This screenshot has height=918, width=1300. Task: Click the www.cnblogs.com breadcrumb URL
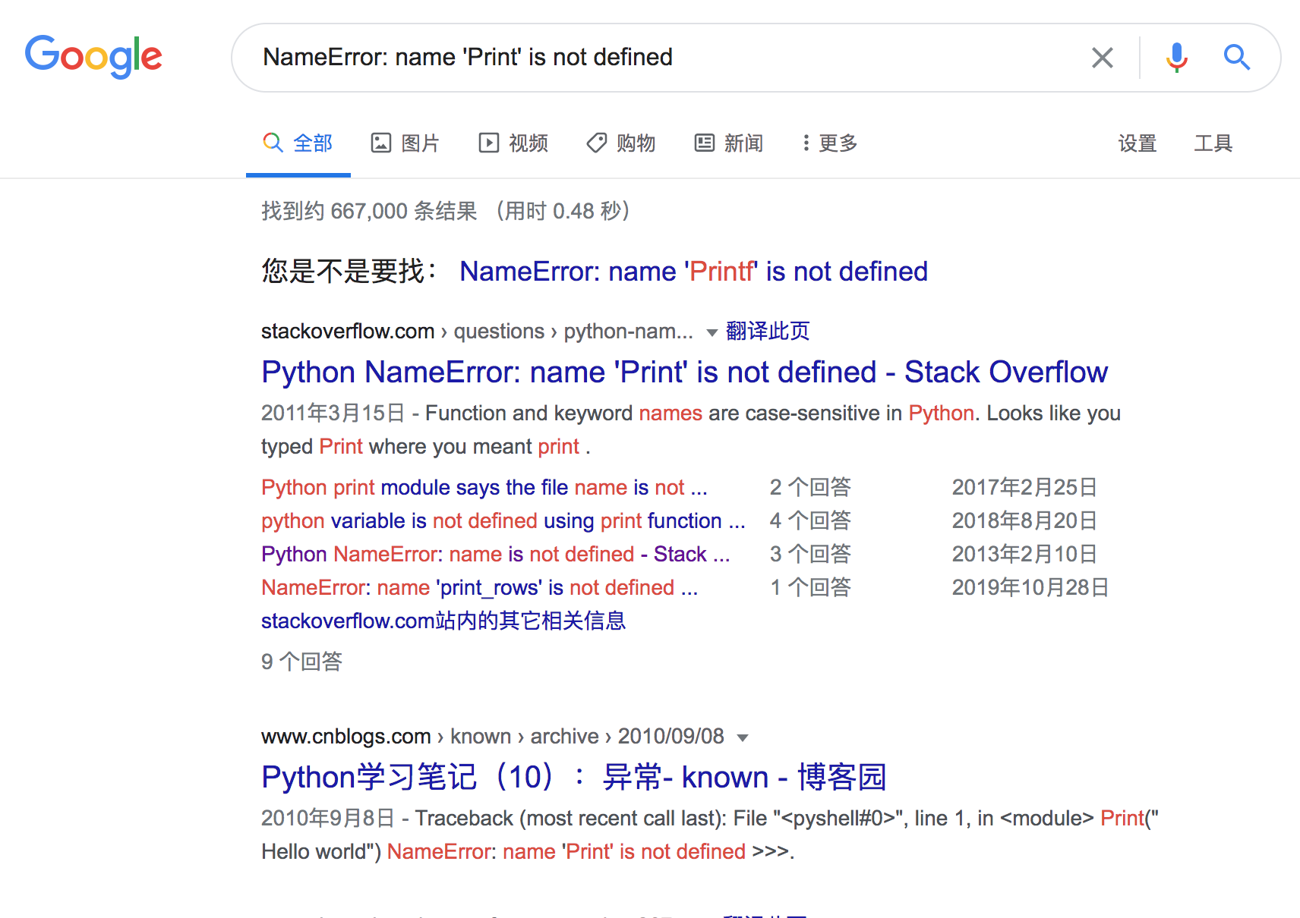point(346,736)
